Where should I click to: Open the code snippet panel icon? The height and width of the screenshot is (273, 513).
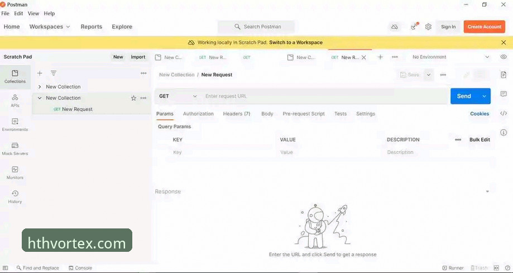504,113
